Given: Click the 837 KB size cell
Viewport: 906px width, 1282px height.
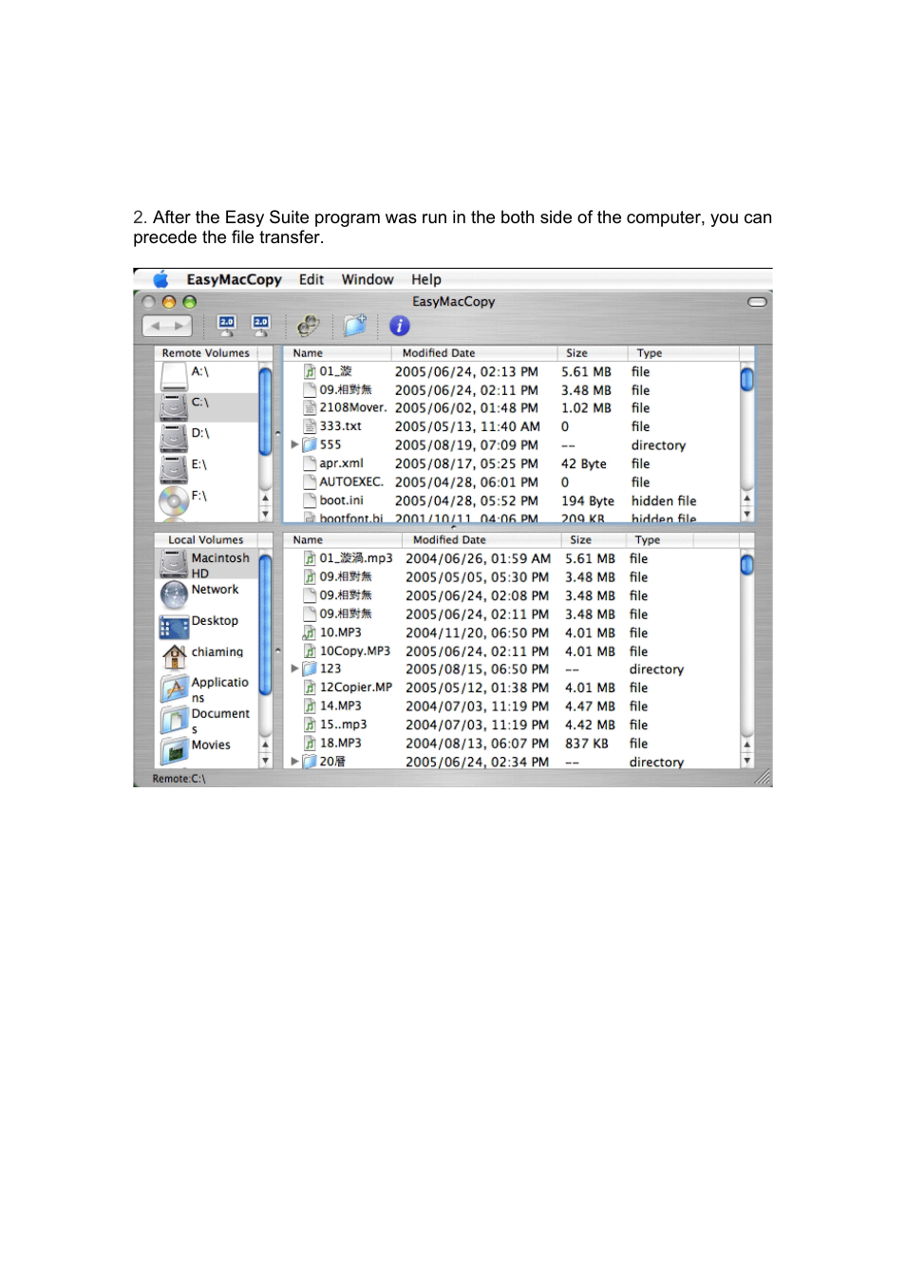Looking at the screenshot, I should pos(587,744).
